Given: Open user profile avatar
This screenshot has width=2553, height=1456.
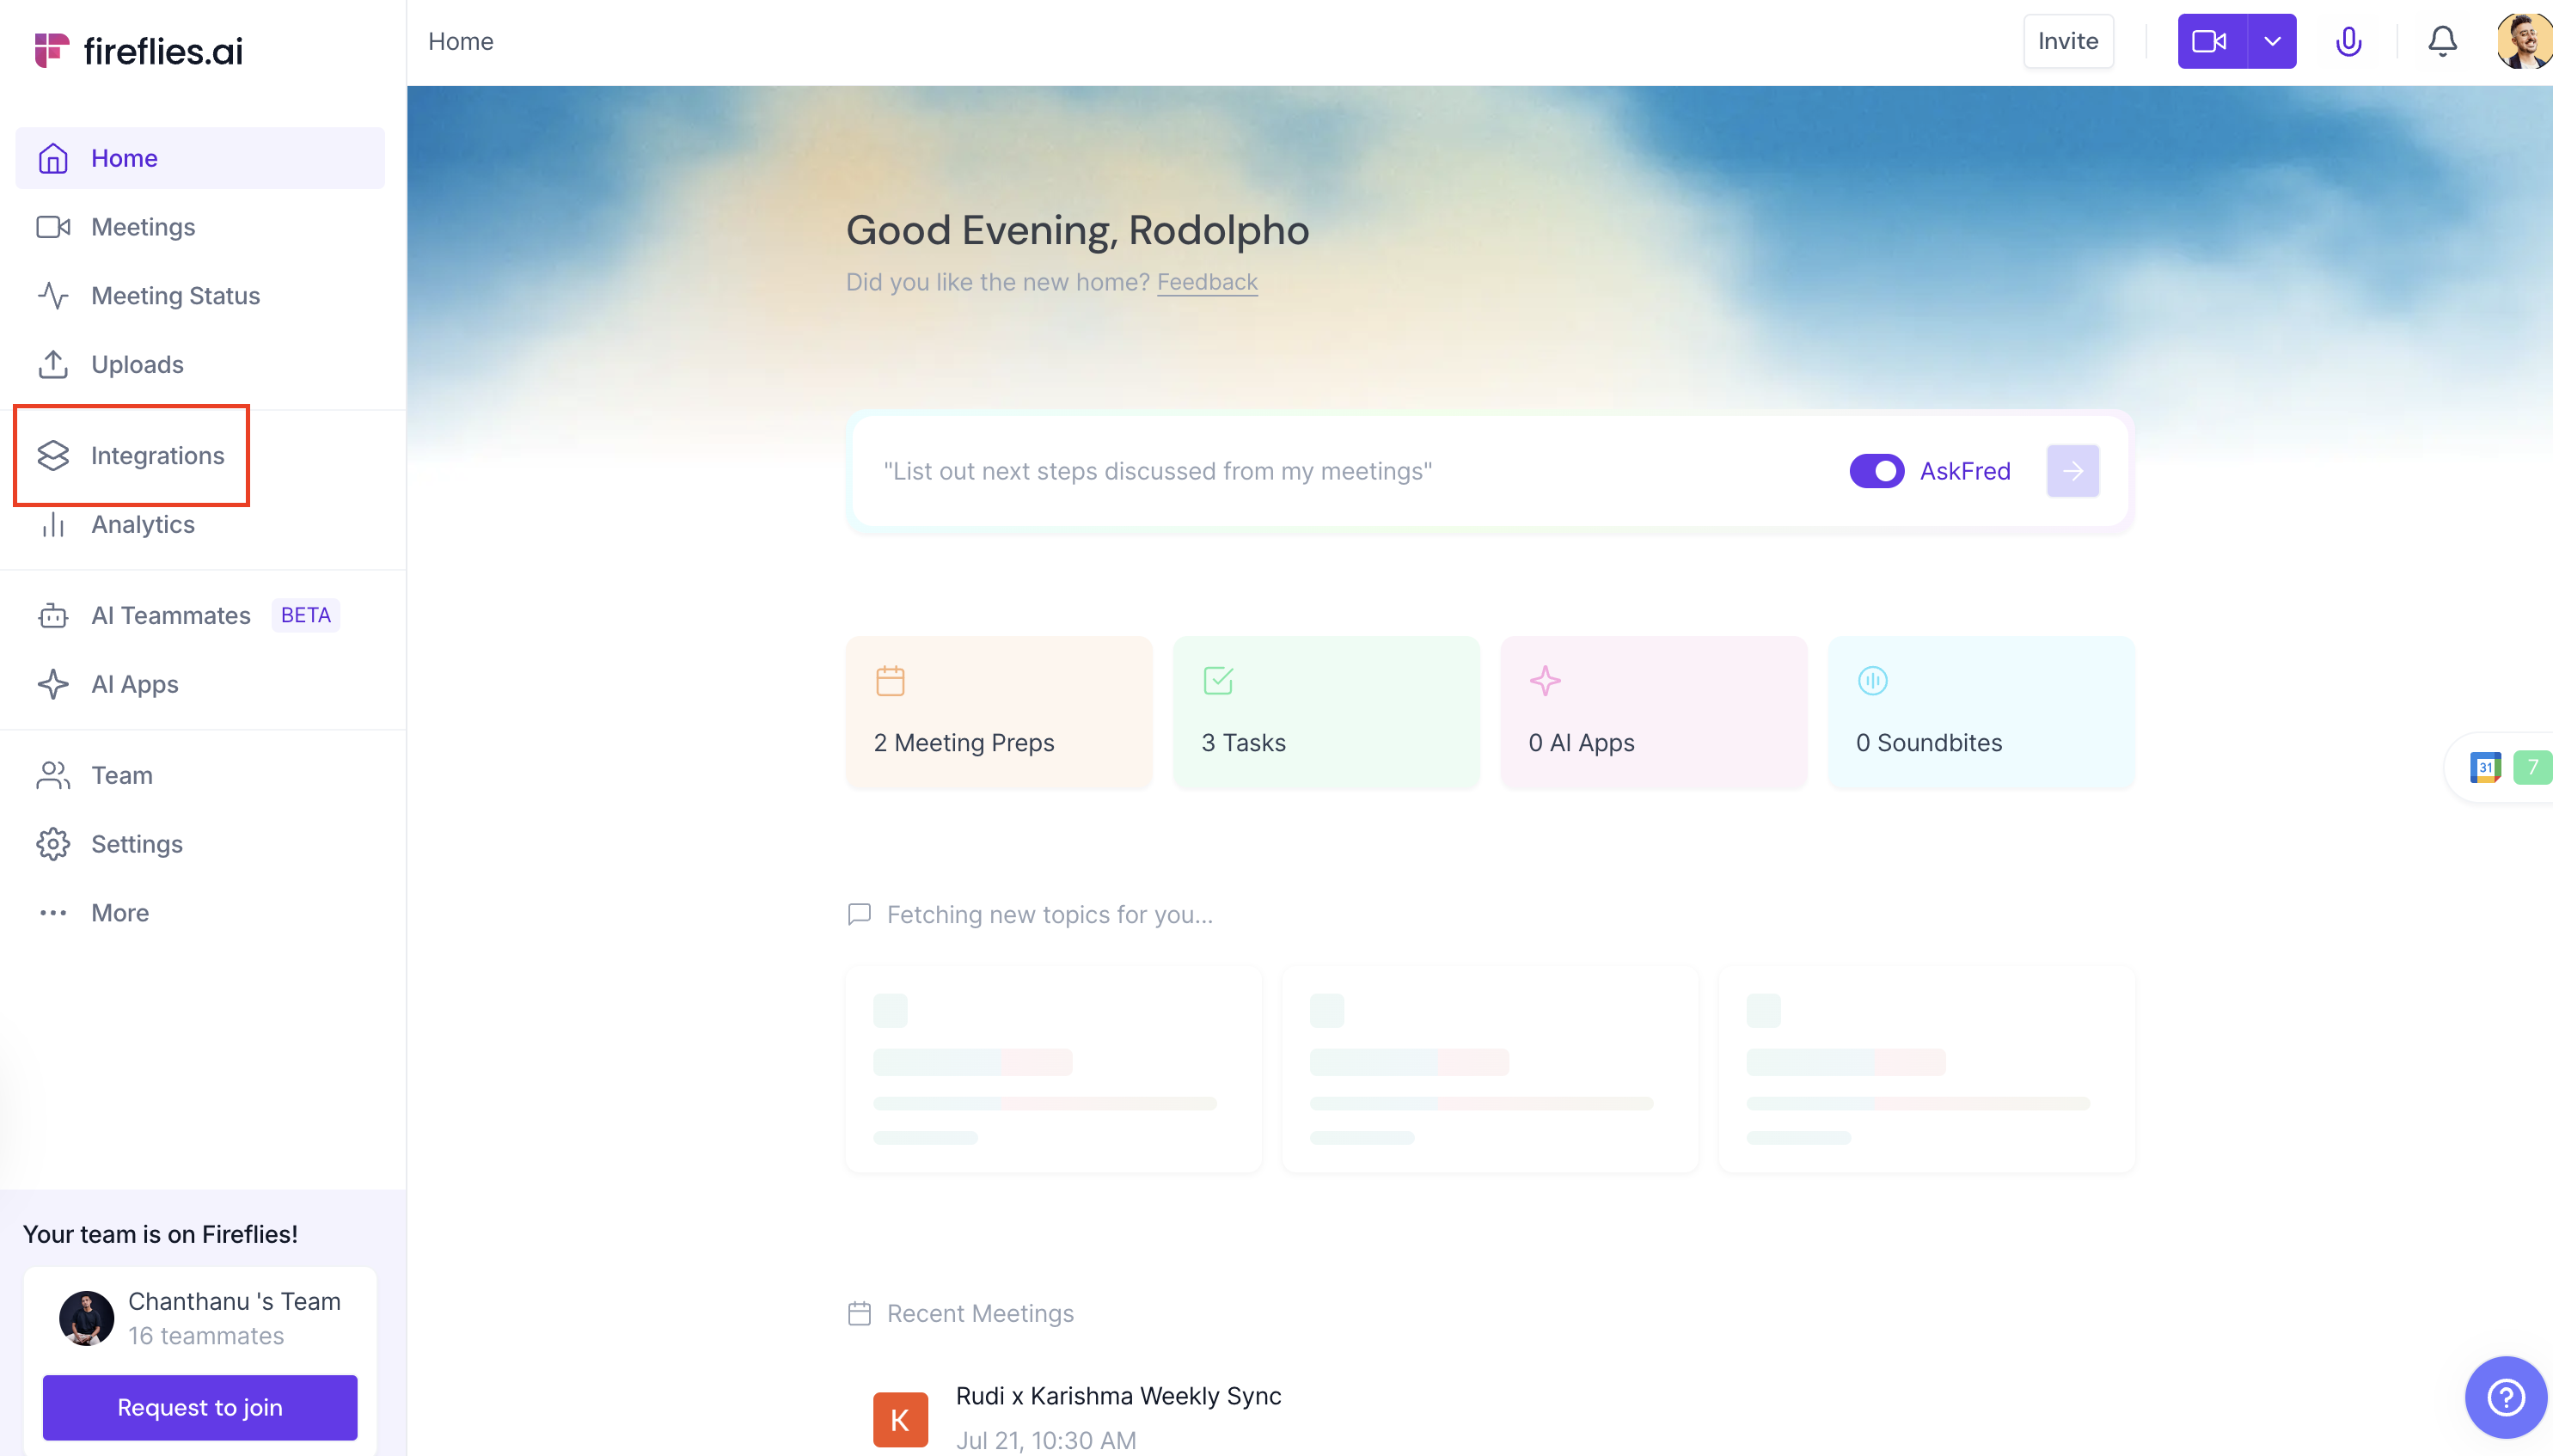Looking at the screenshot, I should (x=2523, y=42).
